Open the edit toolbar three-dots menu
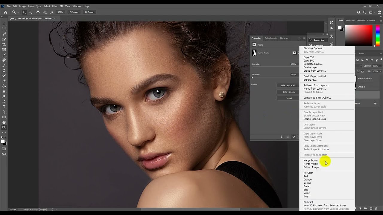Viewport: 383px width, 215px height. tap(4, 132)
